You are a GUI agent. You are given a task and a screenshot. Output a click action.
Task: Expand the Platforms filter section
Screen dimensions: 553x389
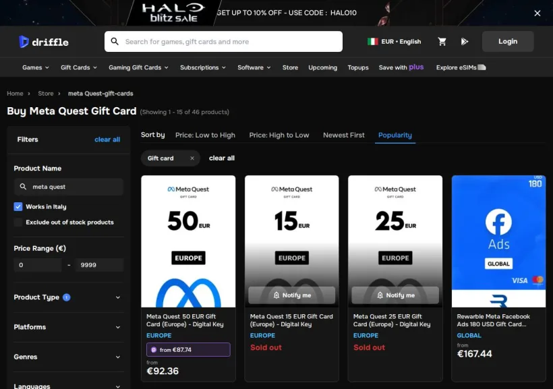click(x=67, y=327)
